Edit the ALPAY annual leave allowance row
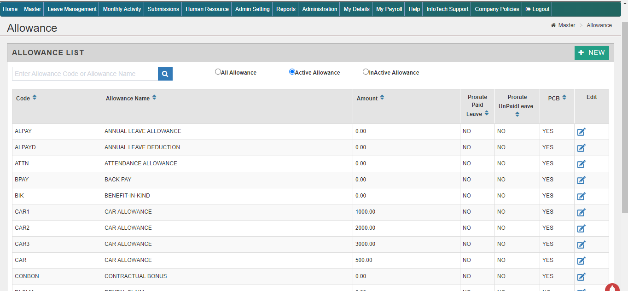The image size is (628, 291). tap(581, 132)
